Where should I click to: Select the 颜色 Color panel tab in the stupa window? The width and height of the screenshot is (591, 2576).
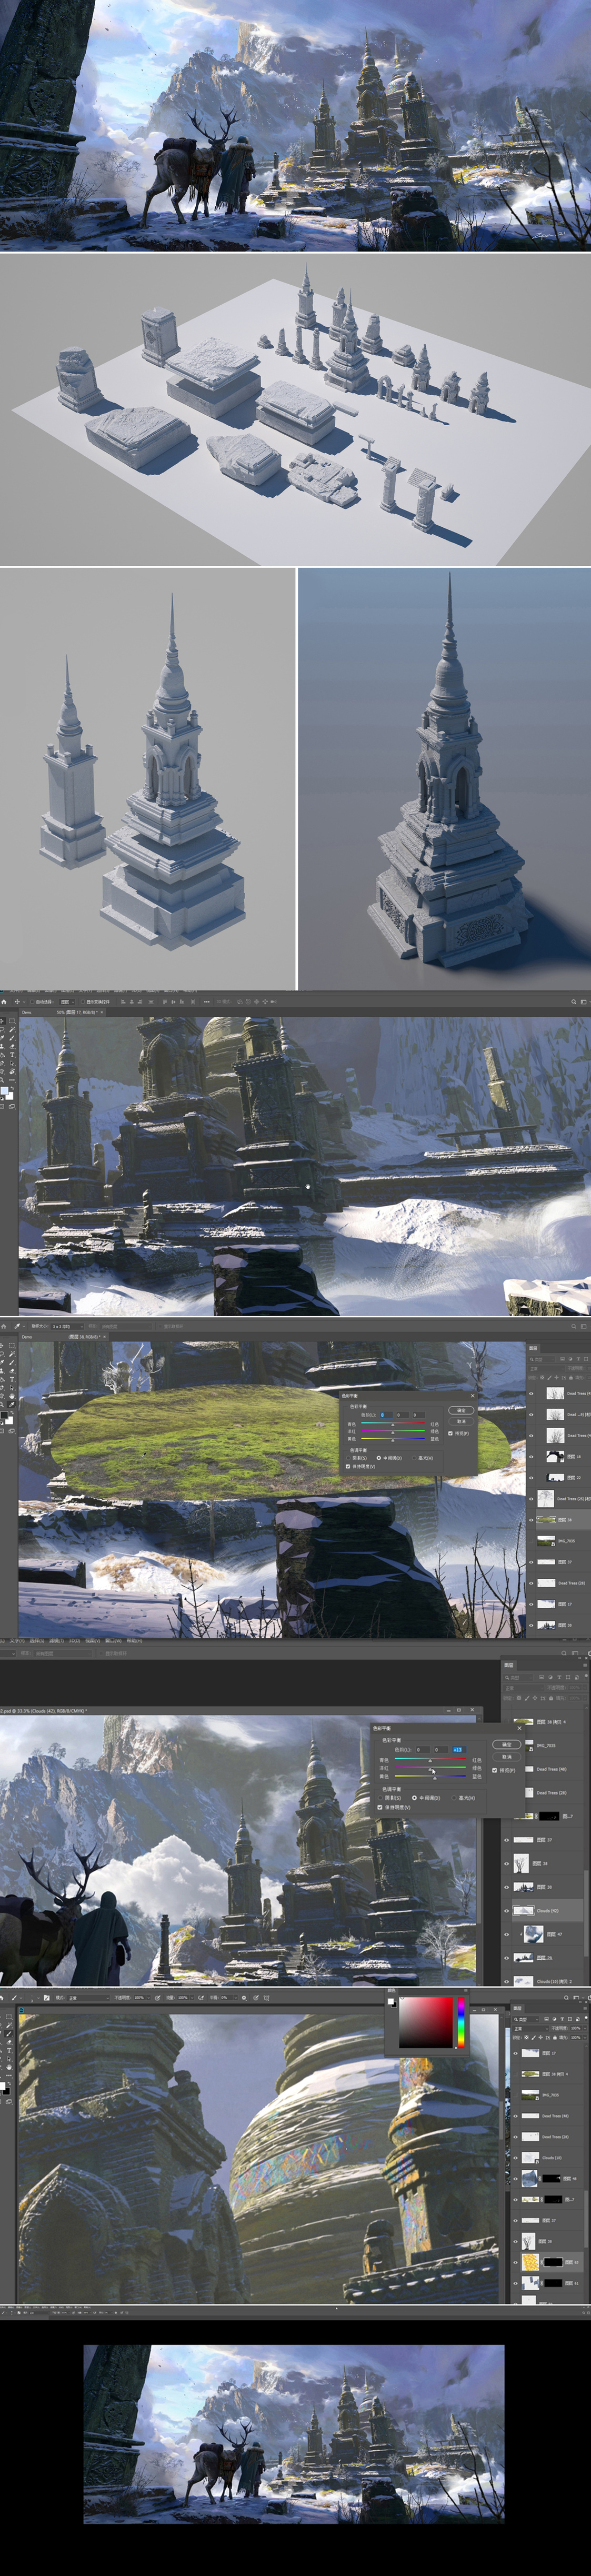coord(392,1992)
